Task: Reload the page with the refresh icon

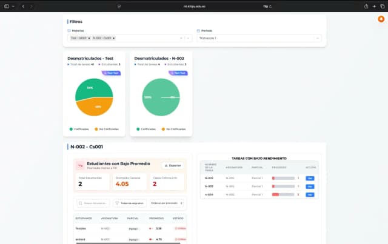Action: coord(270,7)
